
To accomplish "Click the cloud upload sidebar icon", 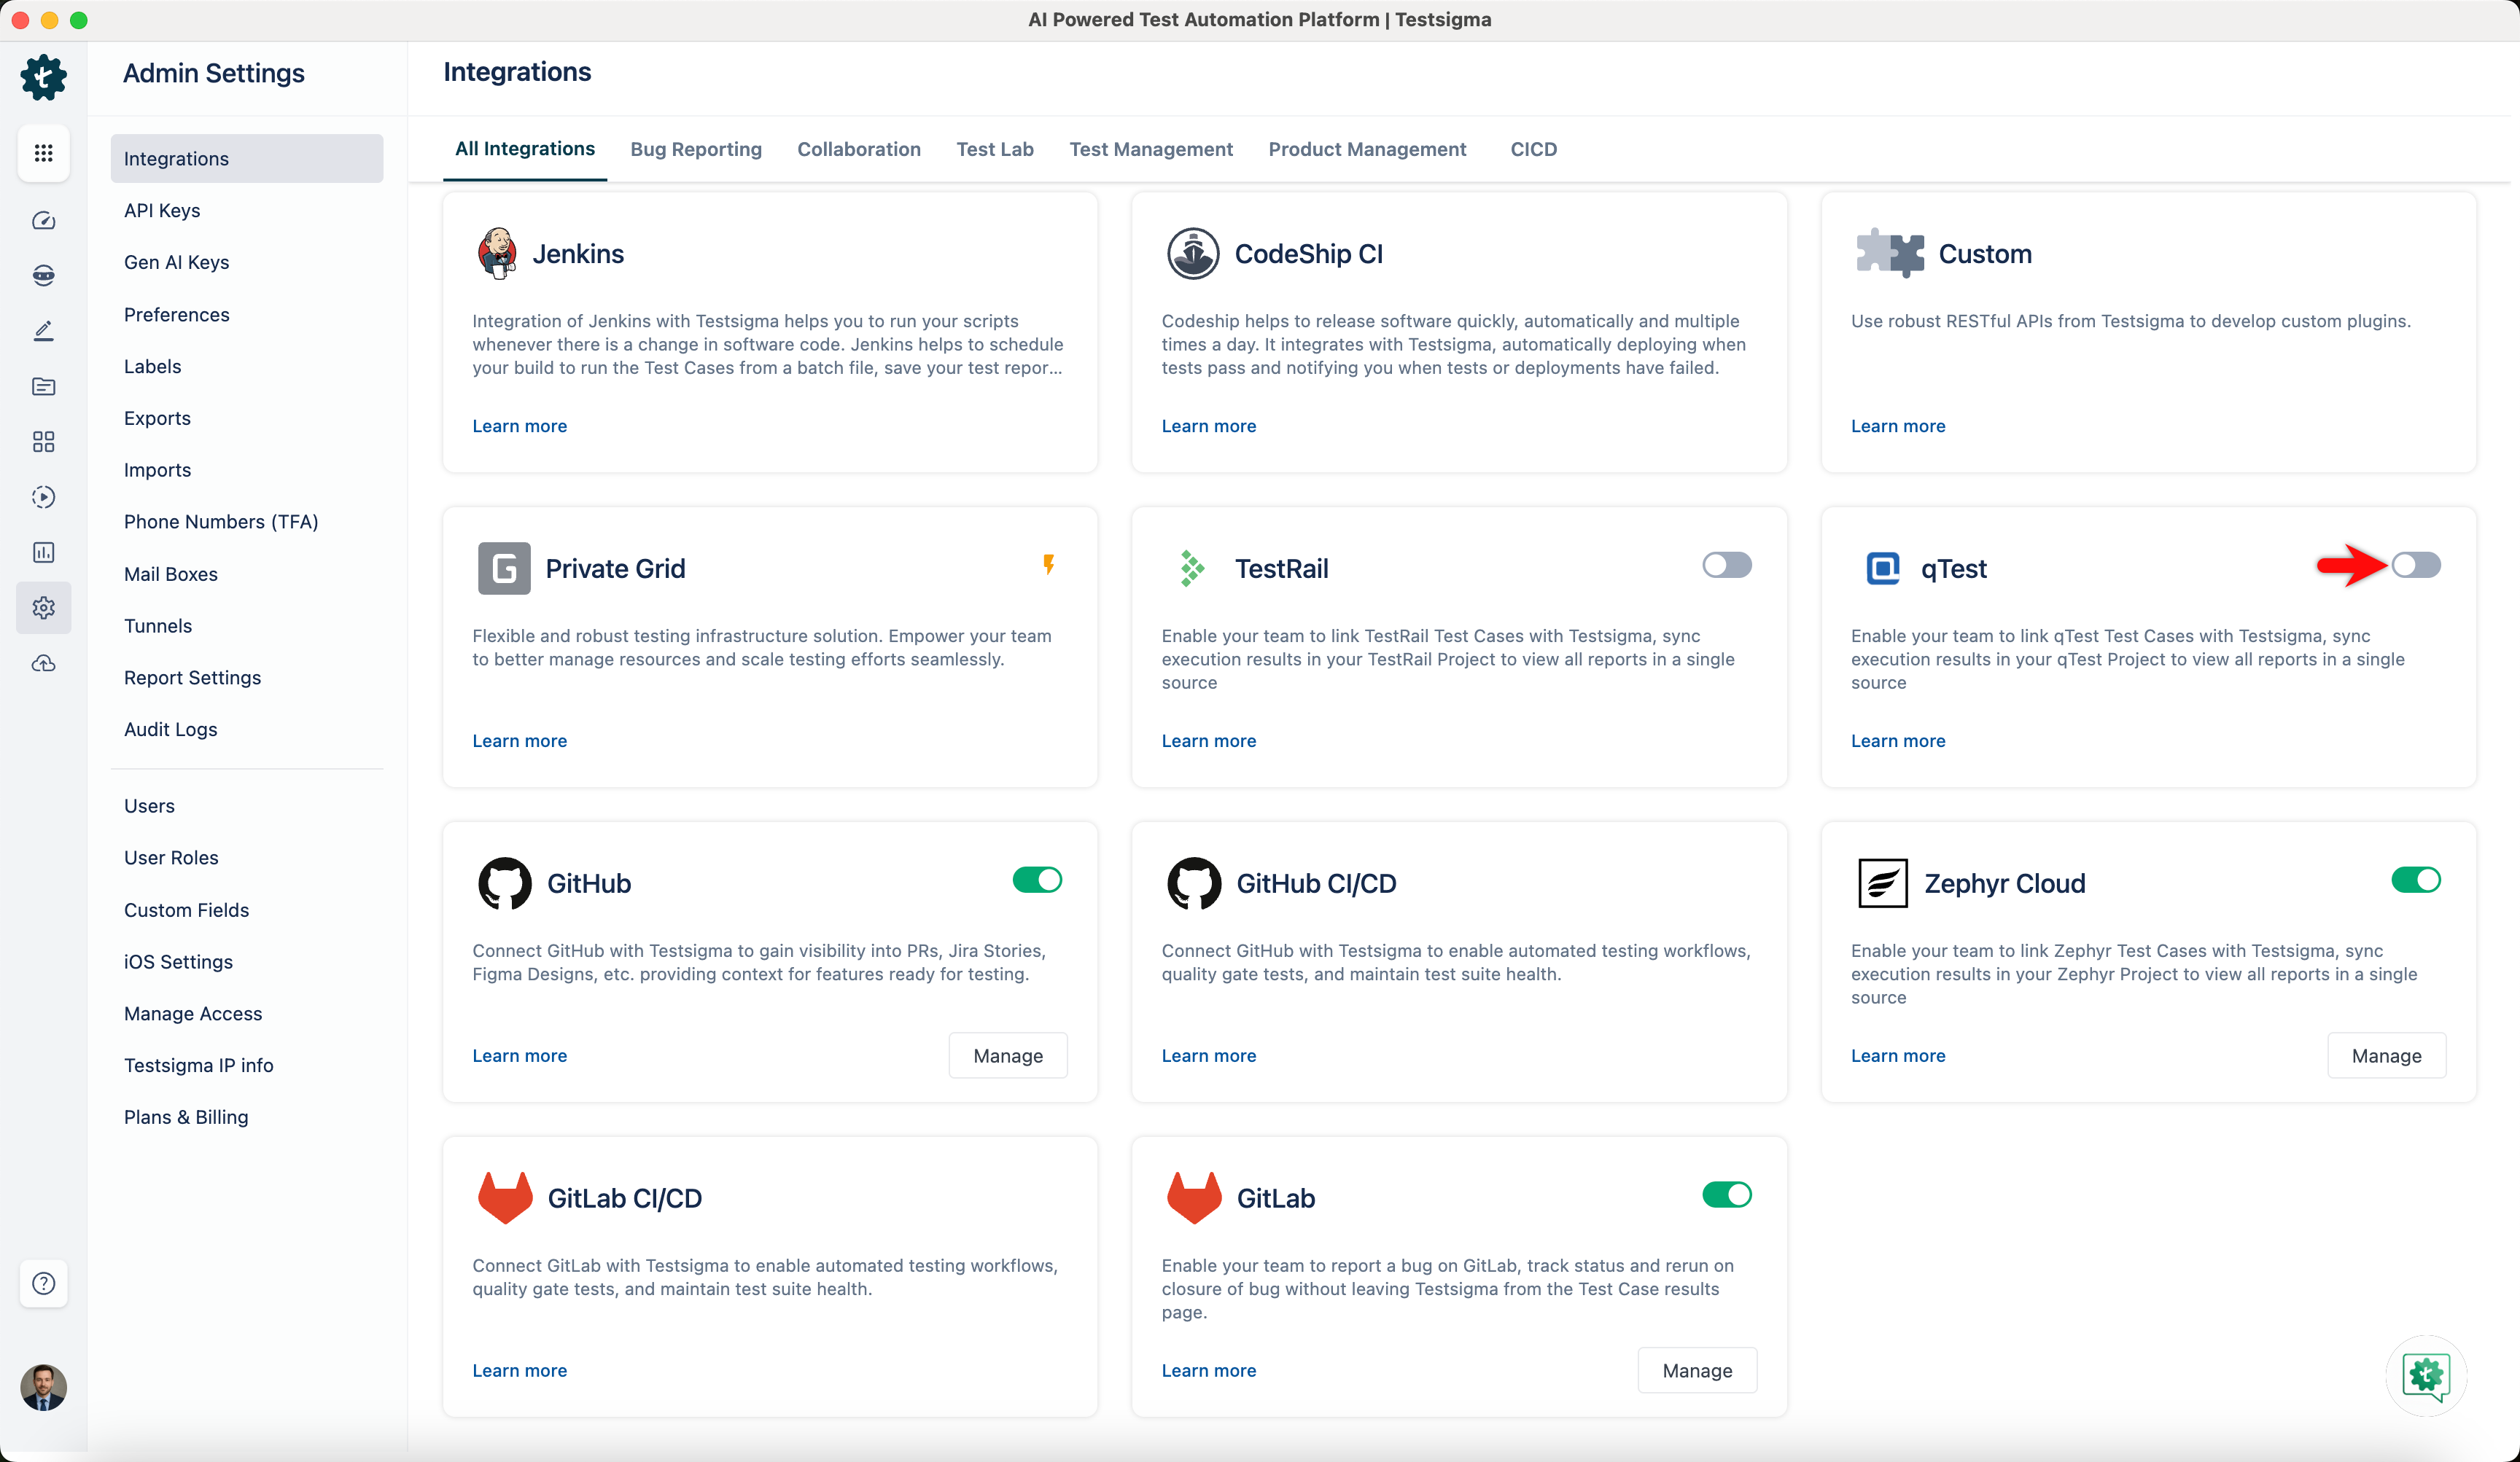I will [43, 662].
